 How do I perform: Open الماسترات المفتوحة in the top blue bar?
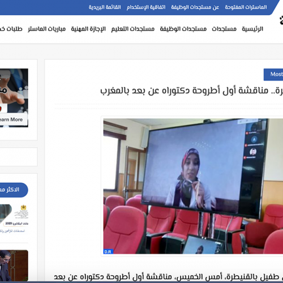pos(246,7)
